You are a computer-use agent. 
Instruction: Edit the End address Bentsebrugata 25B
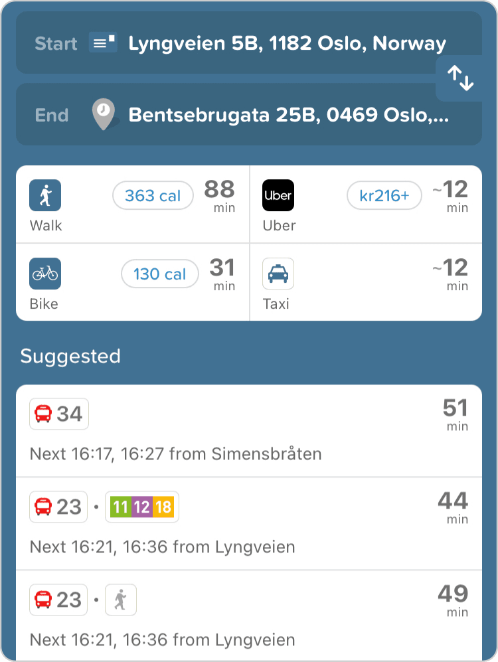coord(289,115)
